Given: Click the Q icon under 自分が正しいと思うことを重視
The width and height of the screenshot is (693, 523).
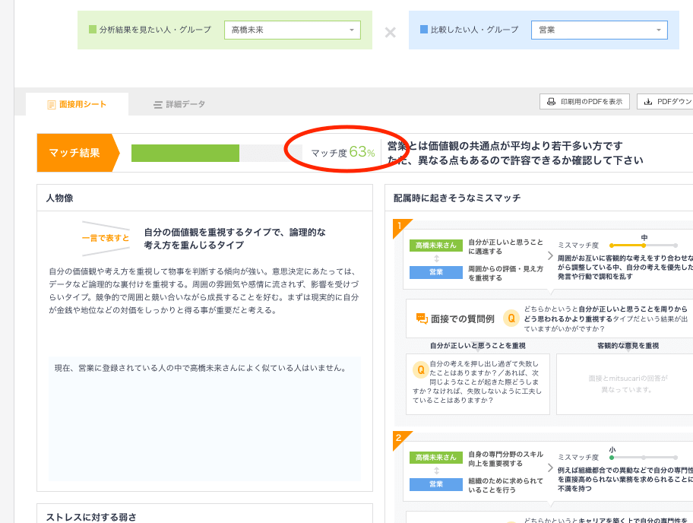Looking at the screenshot, I should [419, 369].
